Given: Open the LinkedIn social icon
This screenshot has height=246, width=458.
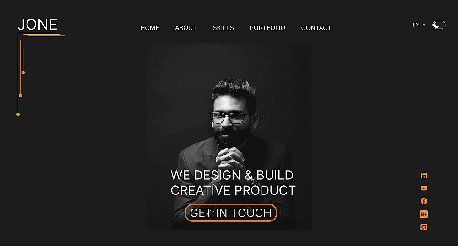Looking at the screenshot, I should click(424, 176).
